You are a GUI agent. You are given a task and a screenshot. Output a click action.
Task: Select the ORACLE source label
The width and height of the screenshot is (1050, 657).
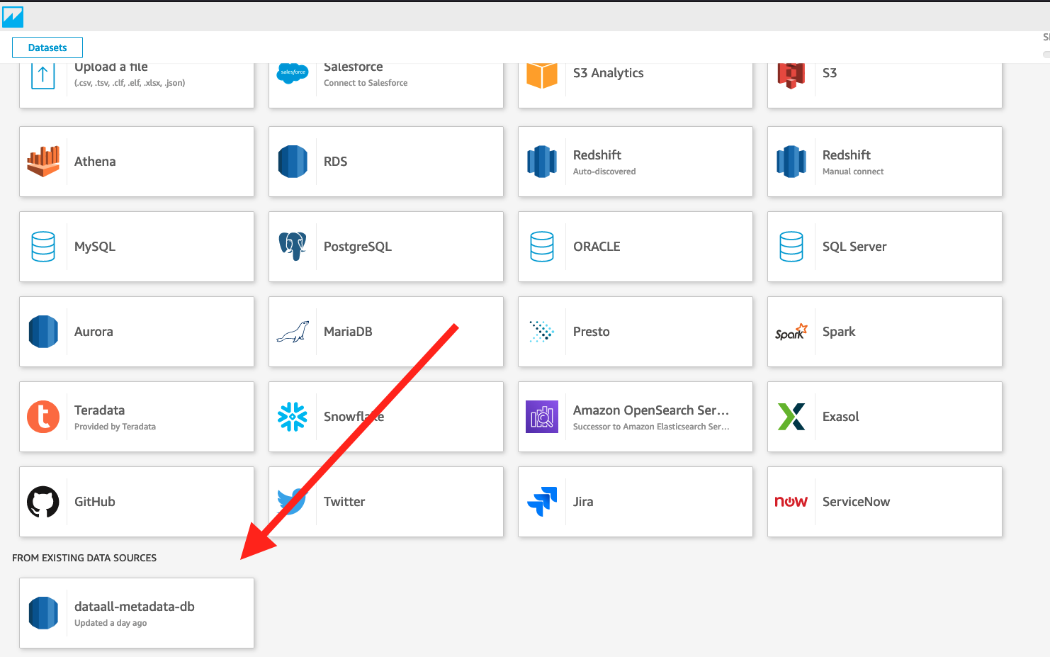[597, 247]
